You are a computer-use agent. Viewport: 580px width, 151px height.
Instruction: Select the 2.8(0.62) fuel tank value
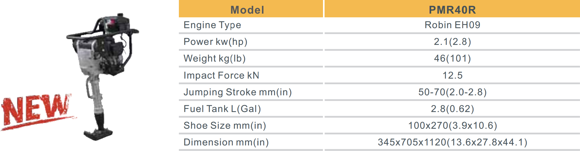pyautogui.click(x=452, y=109)
